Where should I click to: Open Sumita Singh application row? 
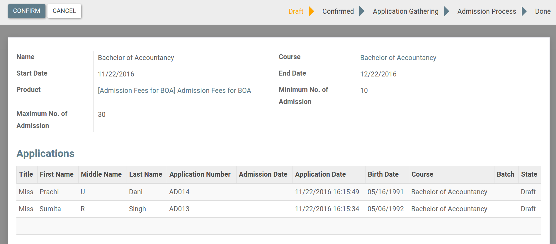pyautogui.click(x=50, y=209)
